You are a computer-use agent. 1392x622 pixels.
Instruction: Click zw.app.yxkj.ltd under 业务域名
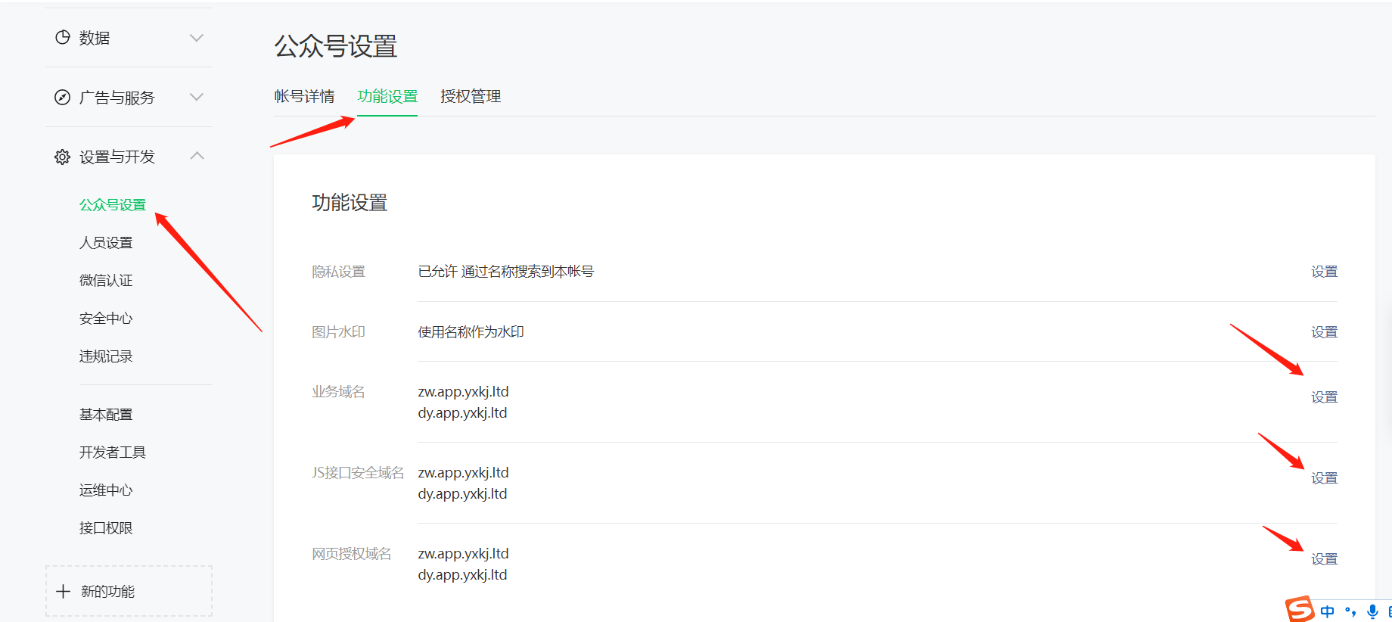point(463,391)
